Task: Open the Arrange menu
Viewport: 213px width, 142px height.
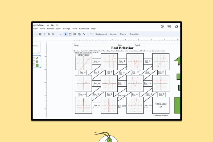Action: click(66, 29)
